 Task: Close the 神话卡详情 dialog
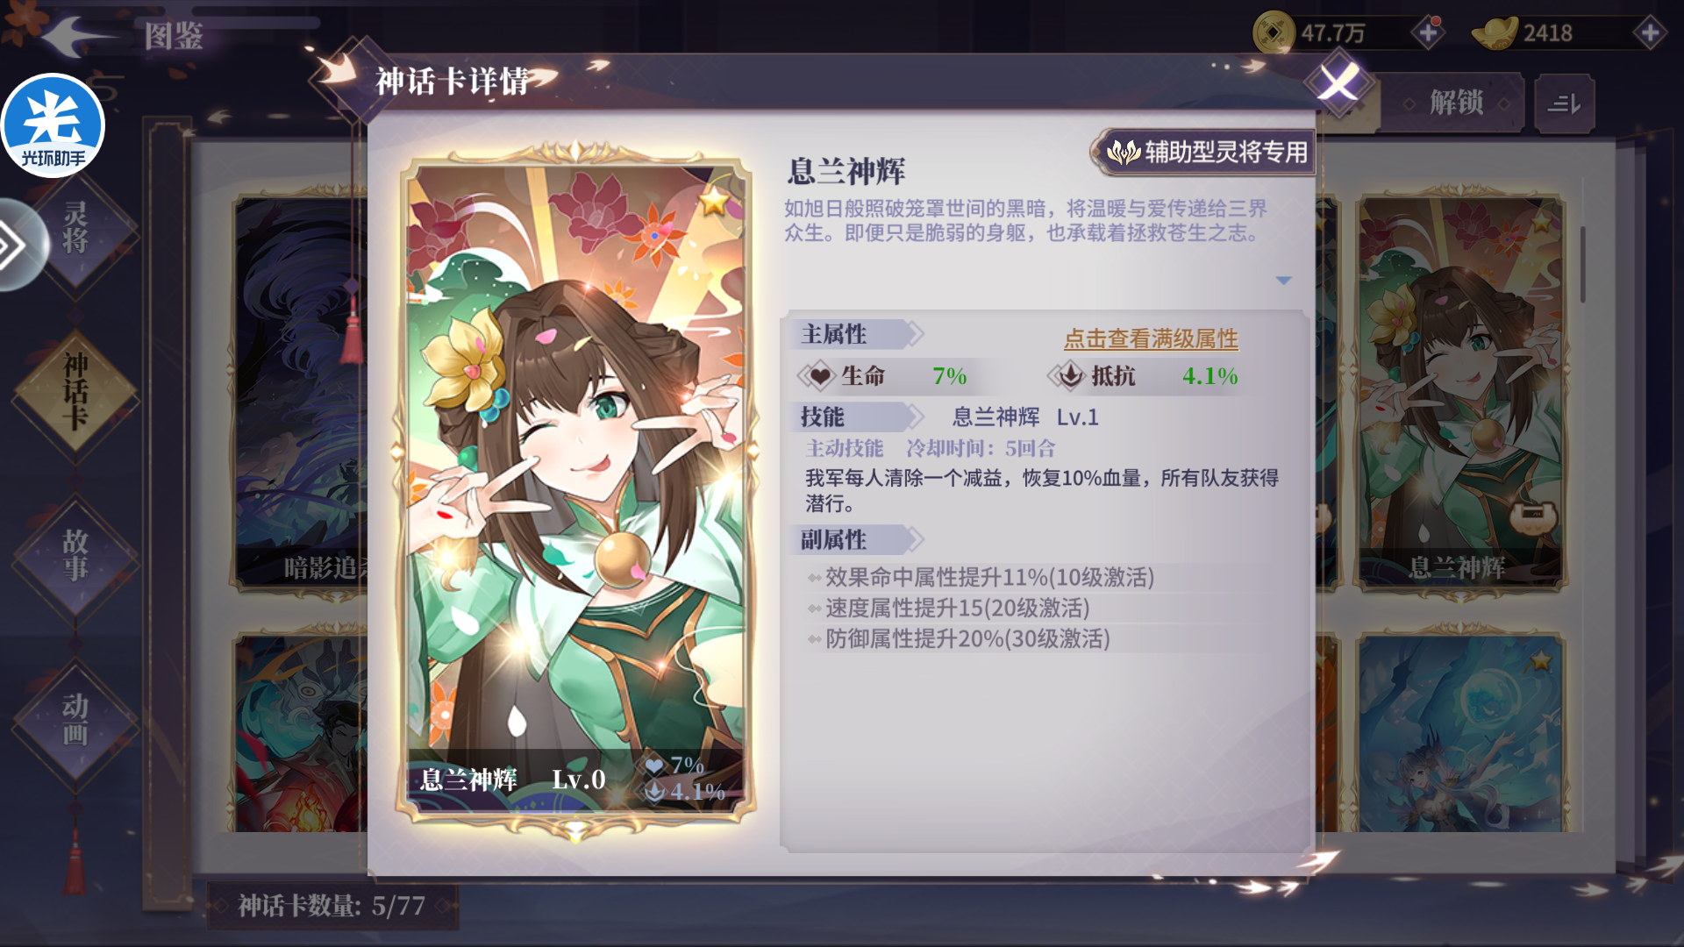(x=1338, y=83)
